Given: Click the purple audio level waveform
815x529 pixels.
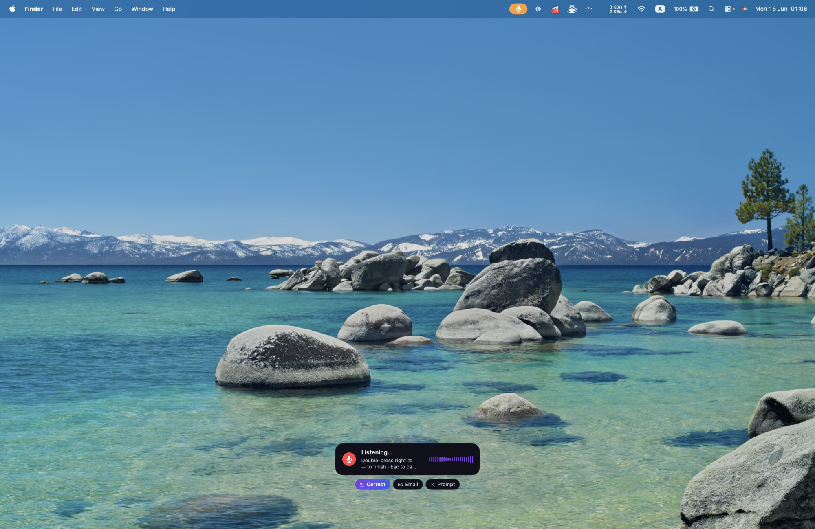Looking at the screenshot, I should [x=451, y=459].
